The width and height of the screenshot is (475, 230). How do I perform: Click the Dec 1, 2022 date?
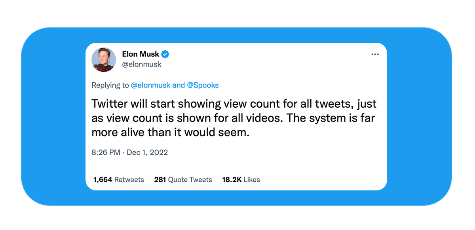(147, 152)
